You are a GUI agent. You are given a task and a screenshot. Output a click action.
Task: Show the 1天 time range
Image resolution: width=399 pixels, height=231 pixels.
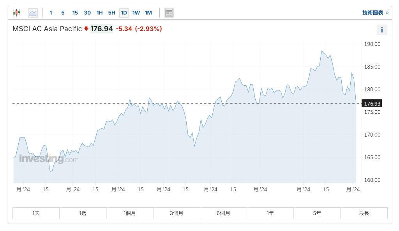pyautogui.click(x=36, y=213)
